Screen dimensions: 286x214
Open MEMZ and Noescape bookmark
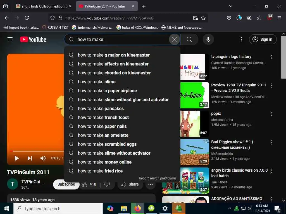click(182, 28)
